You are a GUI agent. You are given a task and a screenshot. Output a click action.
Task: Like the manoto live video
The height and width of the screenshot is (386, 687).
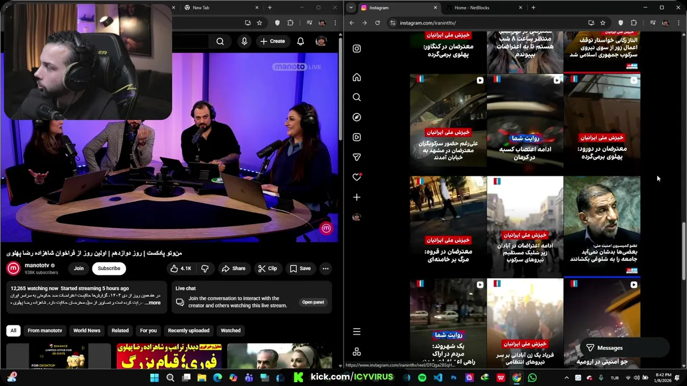click(x=180, y=269)
